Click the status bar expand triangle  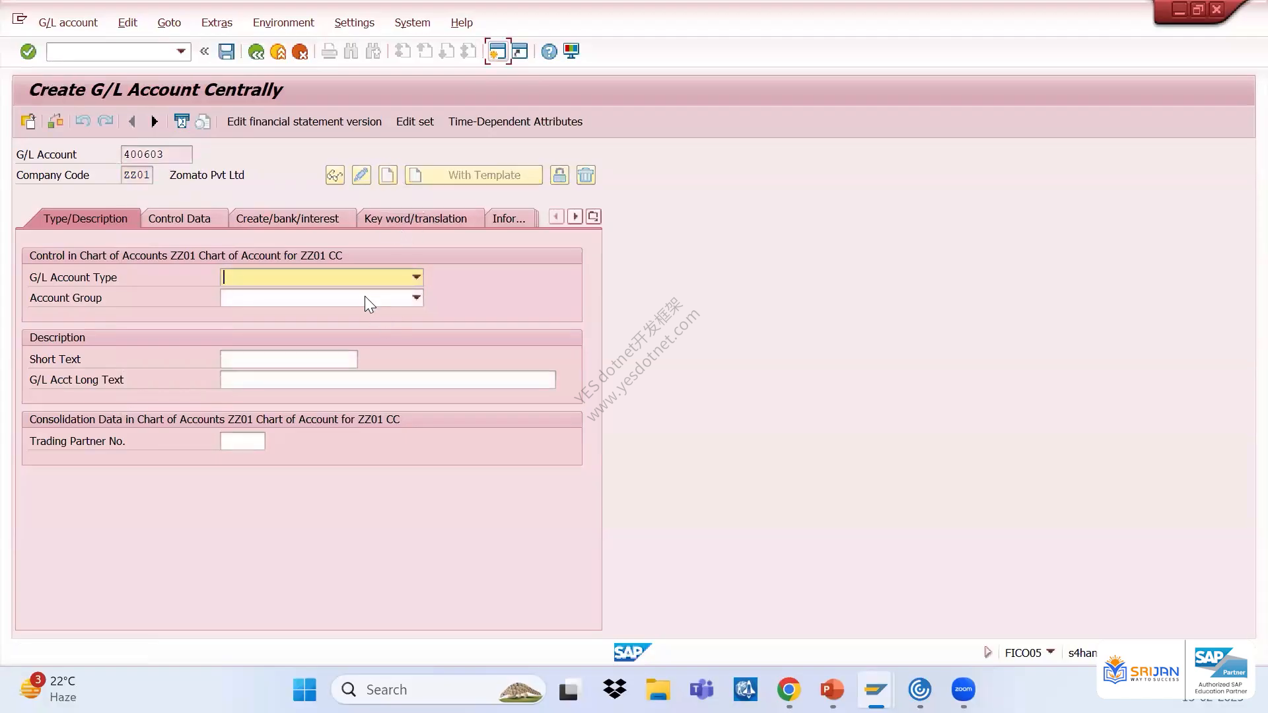pyautogui.click(x=987, y=652)
